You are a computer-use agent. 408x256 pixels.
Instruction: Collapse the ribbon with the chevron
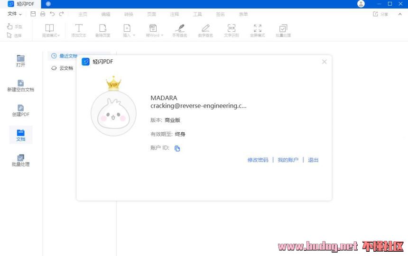pyautogui.click(x=400, y=14)
